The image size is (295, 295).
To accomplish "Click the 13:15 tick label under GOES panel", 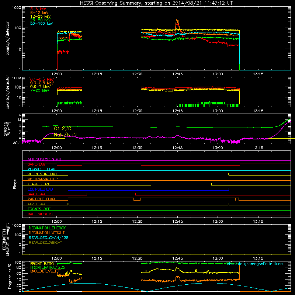I will 258,148.
